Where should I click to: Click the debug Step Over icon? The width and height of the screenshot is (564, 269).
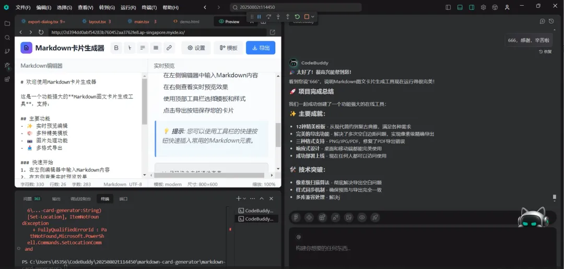pyautogui.click(x=268, y=17)
